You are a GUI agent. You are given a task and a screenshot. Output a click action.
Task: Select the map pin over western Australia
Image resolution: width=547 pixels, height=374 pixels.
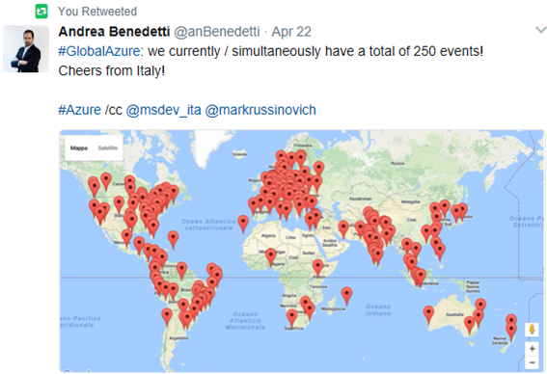click(x=428, y=315)
